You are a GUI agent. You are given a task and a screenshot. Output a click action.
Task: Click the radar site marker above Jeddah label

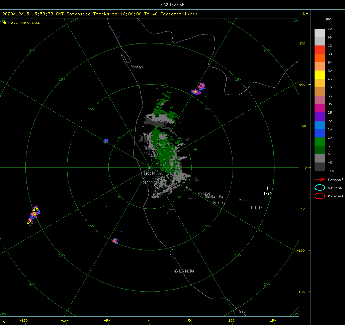[150, 168]
